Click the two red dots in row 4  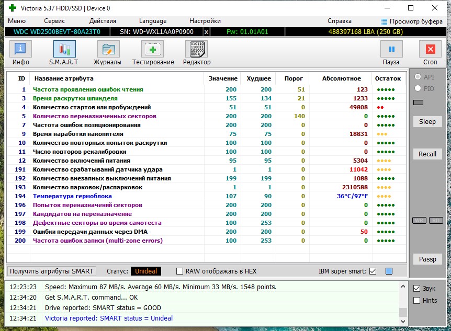(x=380, y=108)
